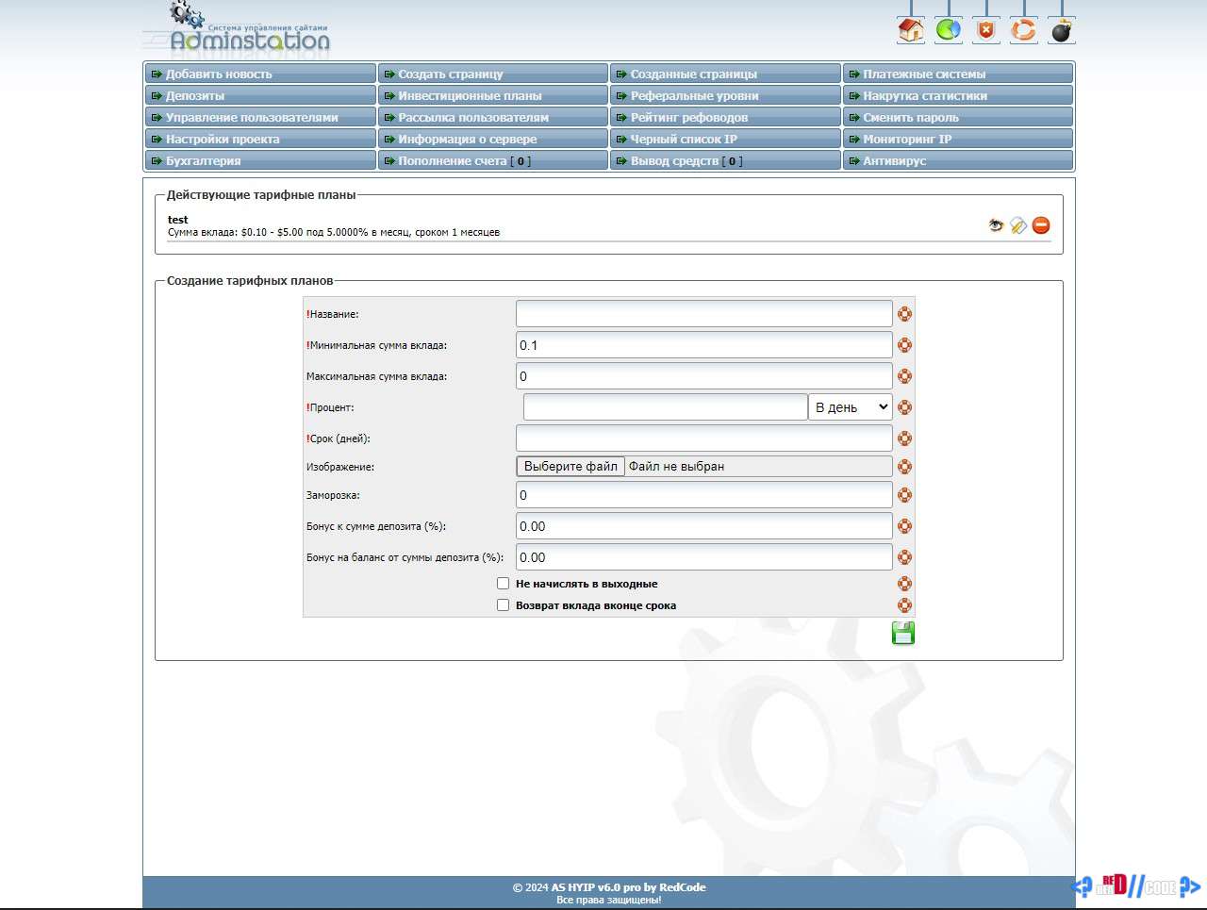Open Мониторинг IP
The width and height of the screenshot is (1207, 910).
(958, 139)
